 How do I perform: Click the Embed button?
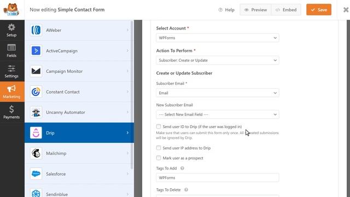click(x=286, y=10)
